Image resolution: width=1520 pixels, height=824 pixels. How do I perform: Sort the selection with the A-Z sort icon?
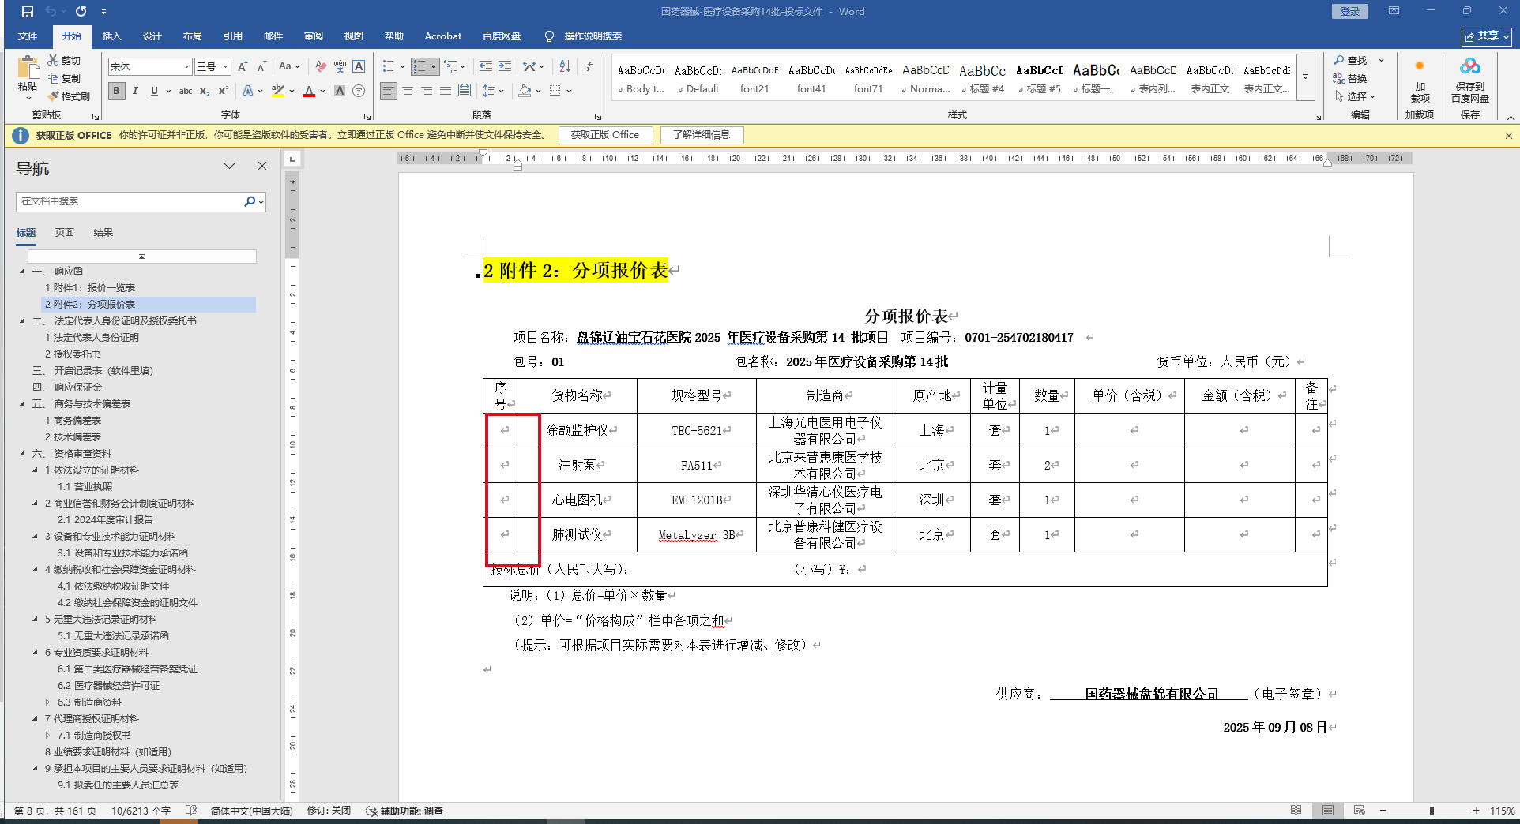point(565,66)
